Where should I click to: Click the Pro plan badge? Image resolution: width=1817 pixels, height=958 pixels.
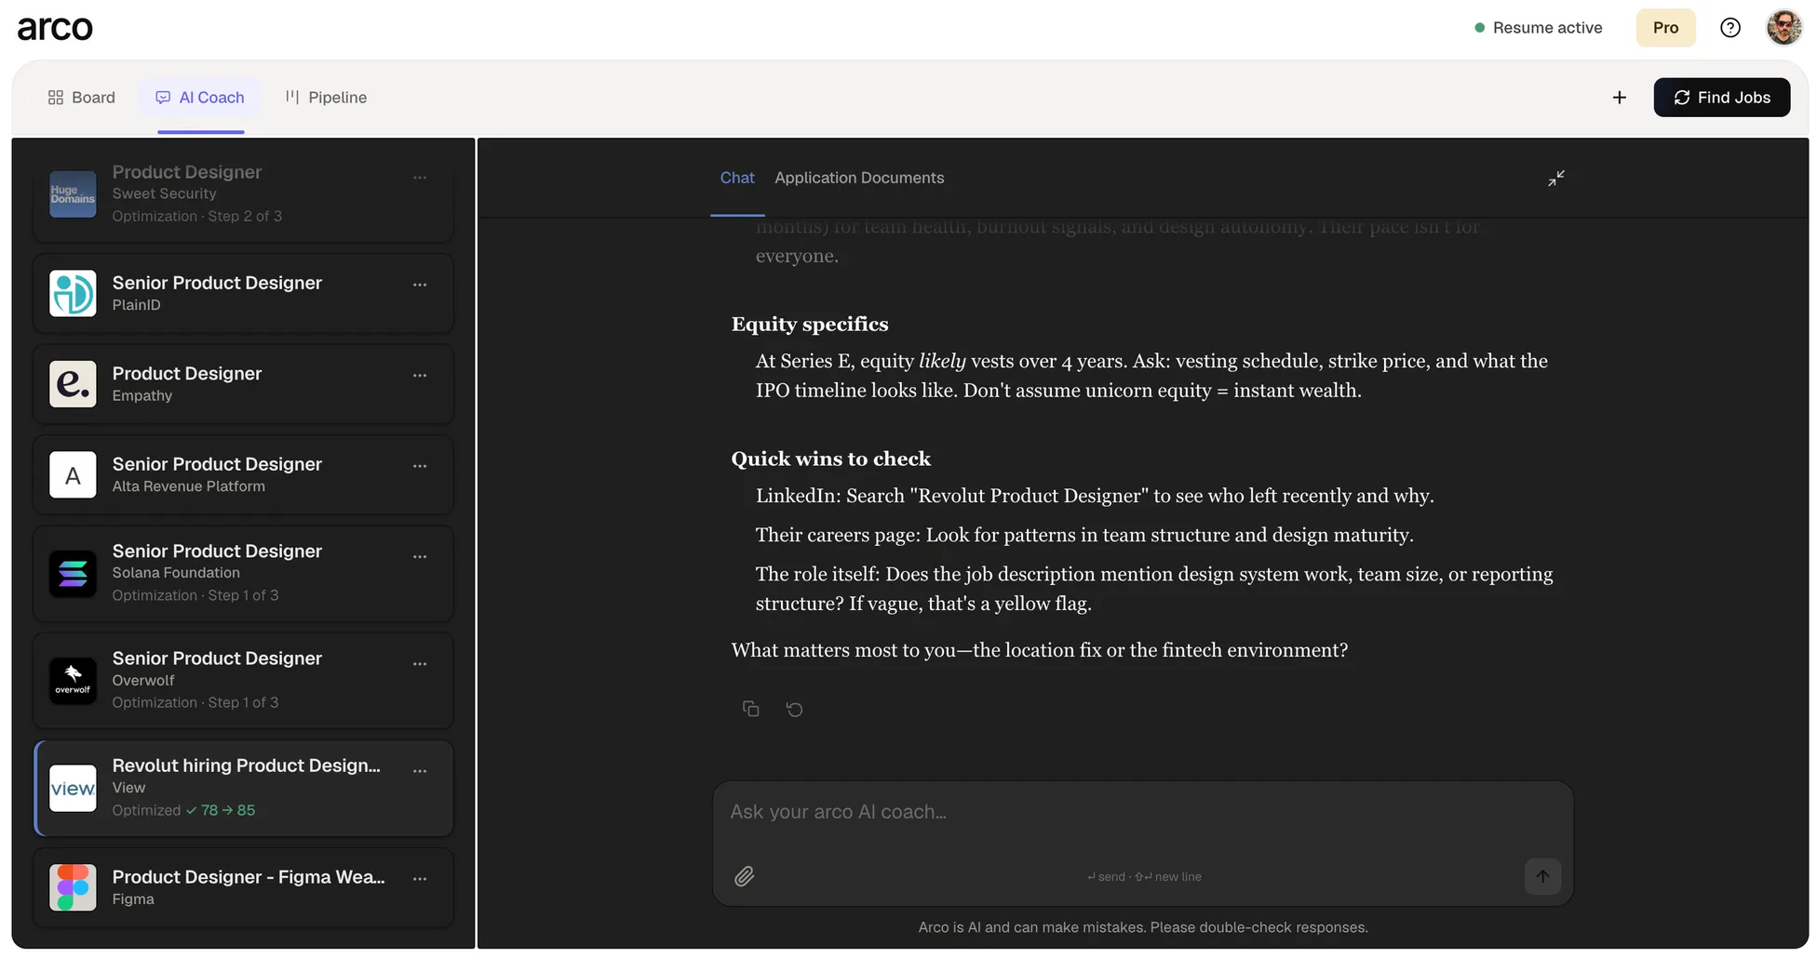coord(1665,28)
